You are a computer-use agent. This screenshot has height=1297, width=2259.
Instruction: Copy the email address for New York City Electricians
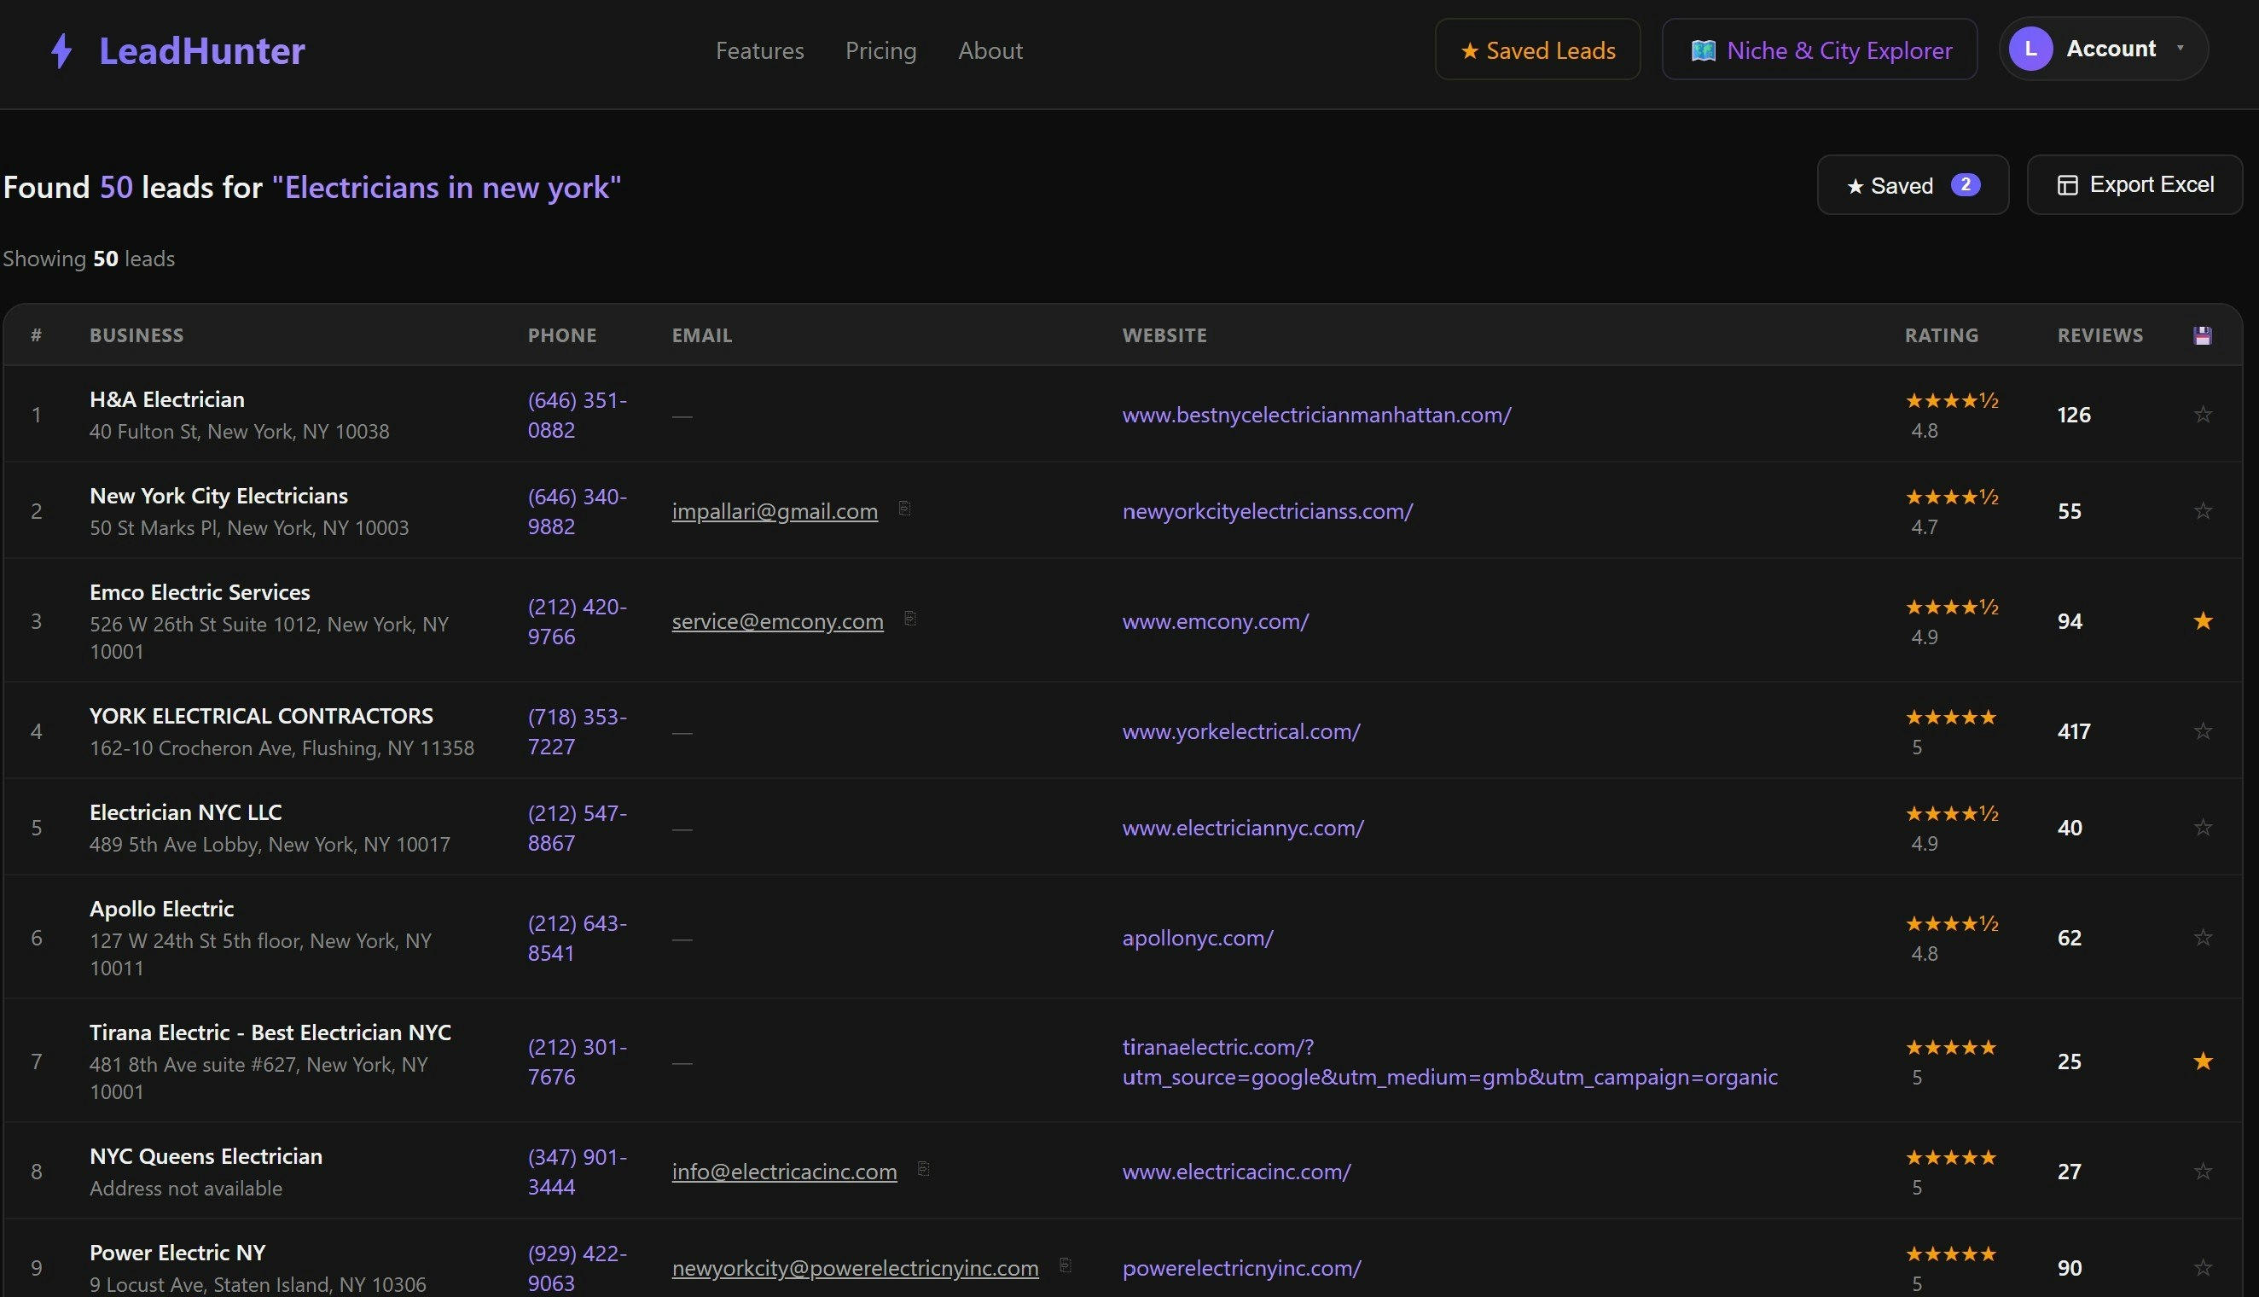(904, 509)
